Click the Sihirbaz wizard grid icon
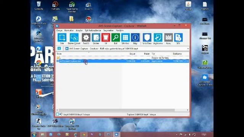The height and width of the screenshot is (137, 244). pyautogui.click(x=125, y=37)
